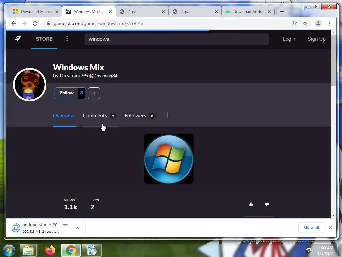Click the Windows Mix tab favicon
The width and height of the screenshot is (342, 257).
point(68,12)
